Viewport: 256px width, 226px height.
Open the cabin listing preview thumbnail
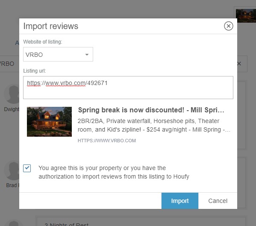[x=49, y=122]
